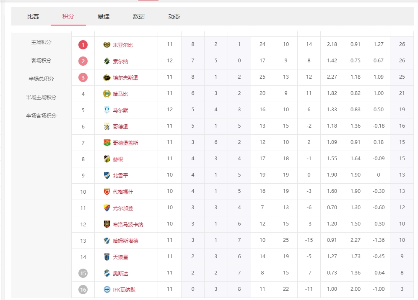Open 半场总积分 standings view
The width and height of the screenshot is (418, 300).
click(41, 79)
